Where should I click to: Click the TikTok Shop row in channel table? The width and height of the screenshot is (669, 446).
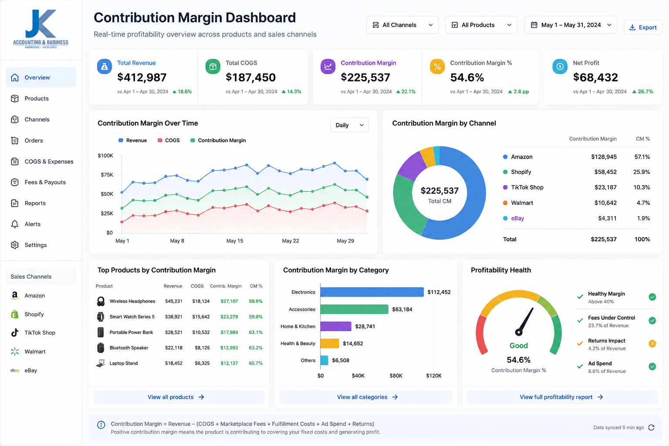point(576,187)
